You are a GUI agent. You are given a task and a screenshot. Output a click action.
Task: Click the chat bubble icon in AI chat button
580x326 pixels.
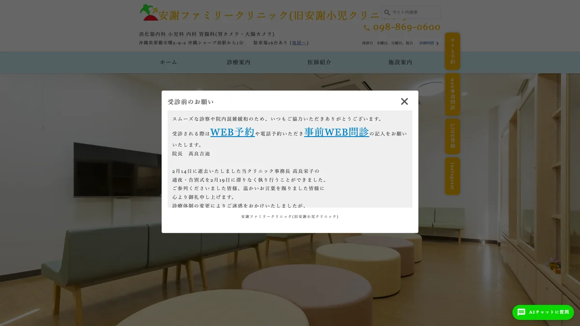click(521, 312)
